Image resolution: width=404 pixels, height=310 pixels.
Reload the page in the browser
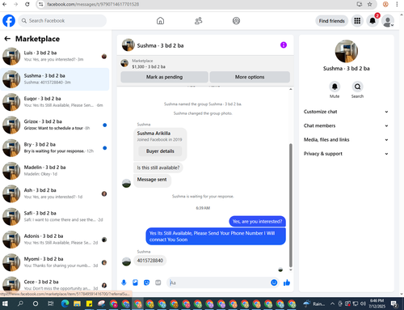click(27, 4)
